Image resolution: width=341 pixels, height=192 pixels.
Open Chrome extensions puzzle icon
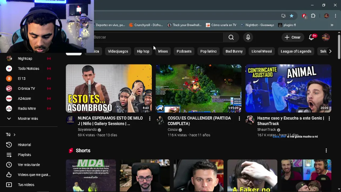coord(313,16)
